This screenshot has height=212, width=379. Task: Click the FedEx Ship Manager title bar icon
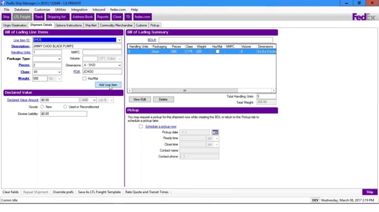(x=3, y=3)
